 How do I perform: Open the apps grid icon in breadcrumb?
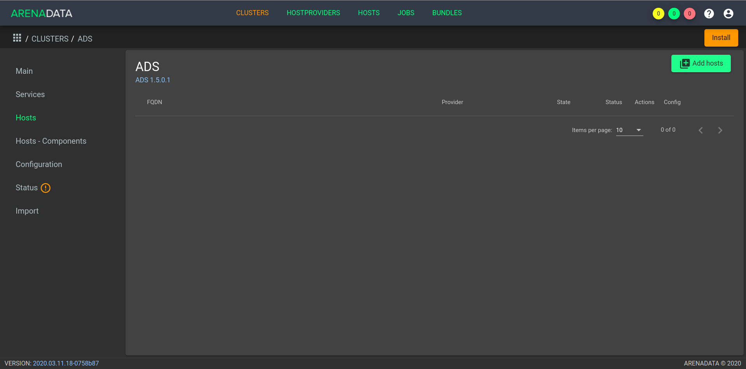point(17,38)
